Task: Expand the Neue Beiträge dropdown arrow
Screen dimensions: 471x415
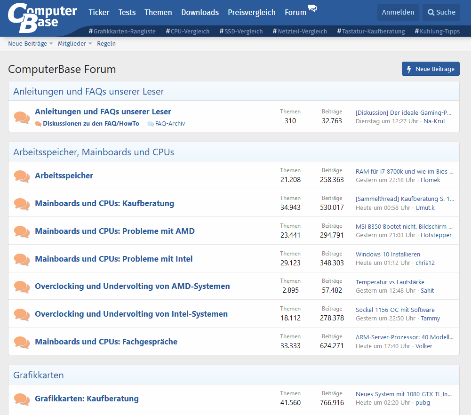Action: 51,44
